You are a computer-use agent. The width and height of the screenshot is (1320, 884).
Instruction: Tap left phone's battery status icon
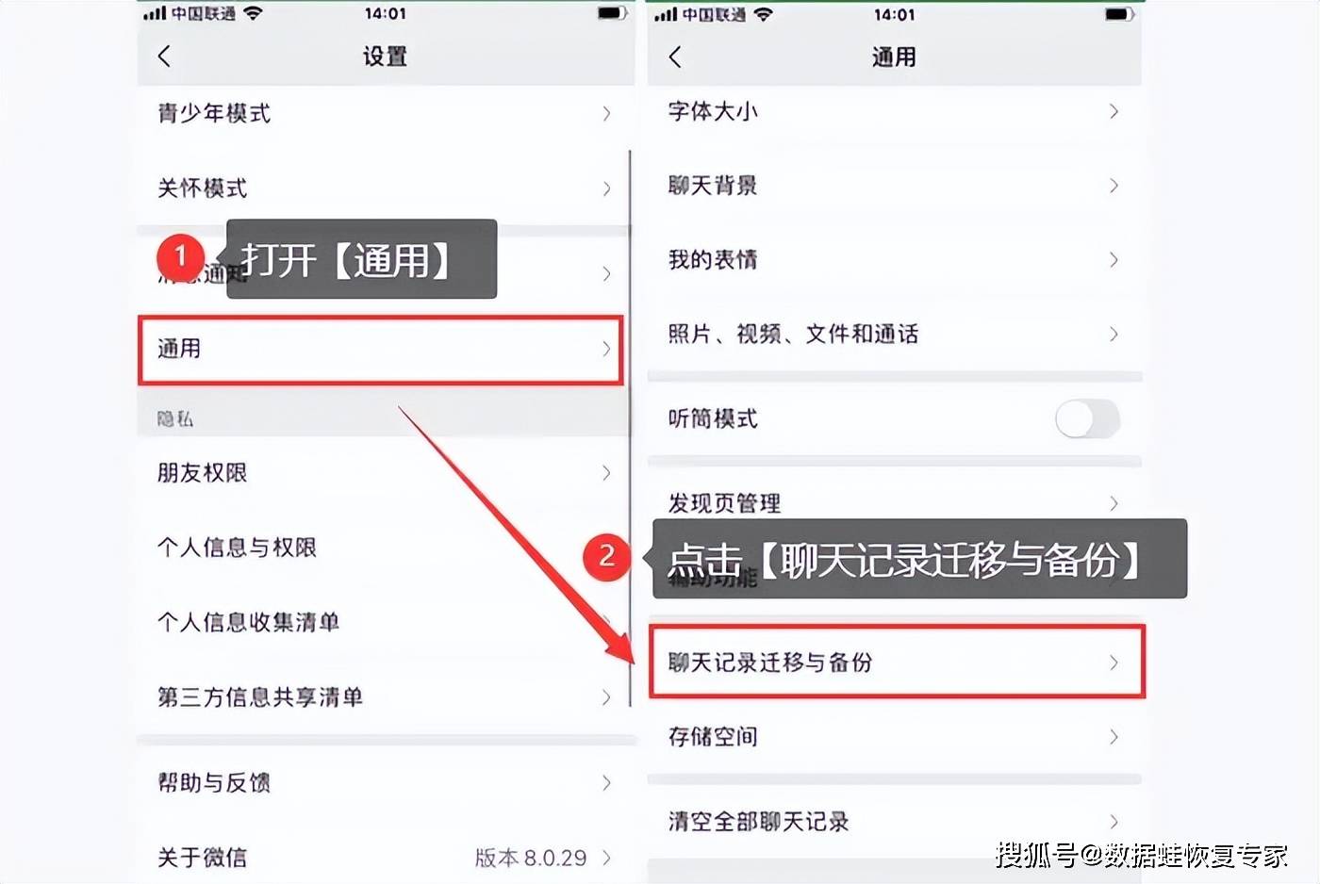tap(612, 13)
